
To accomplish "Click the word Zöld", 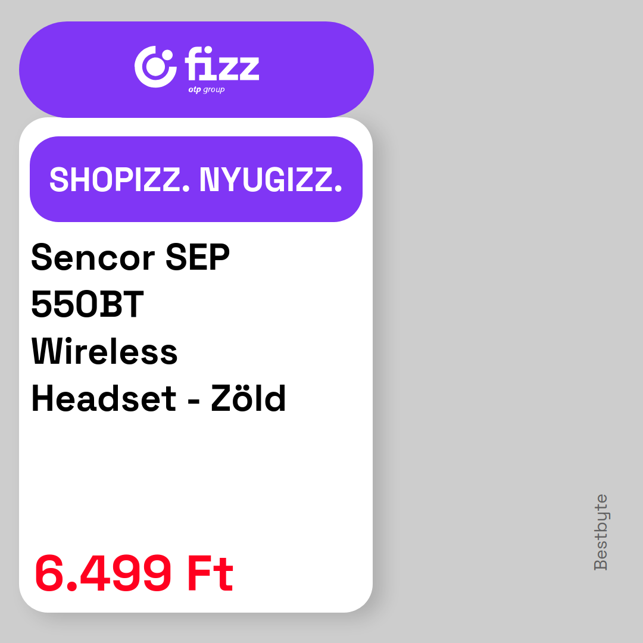I will pos(248,397).
